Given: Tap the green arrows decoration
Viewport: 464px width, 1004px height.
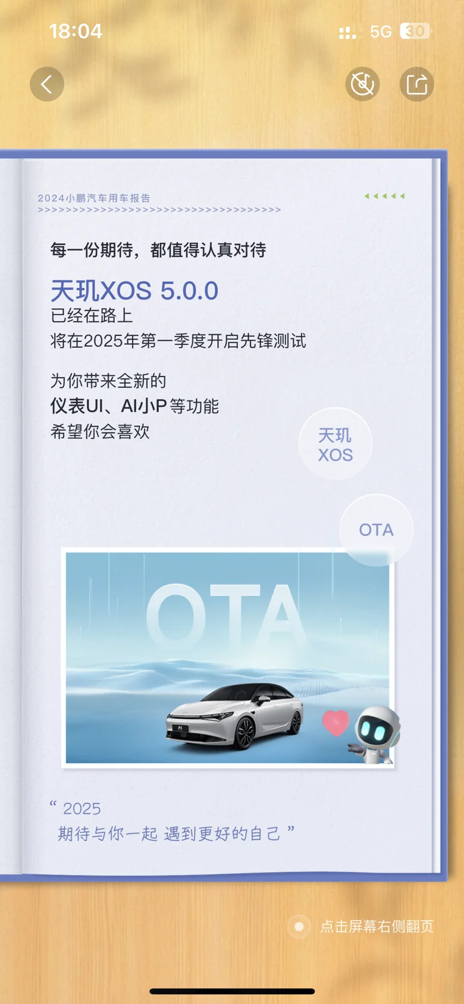Looking at the screenshot, I should (385, 196).
